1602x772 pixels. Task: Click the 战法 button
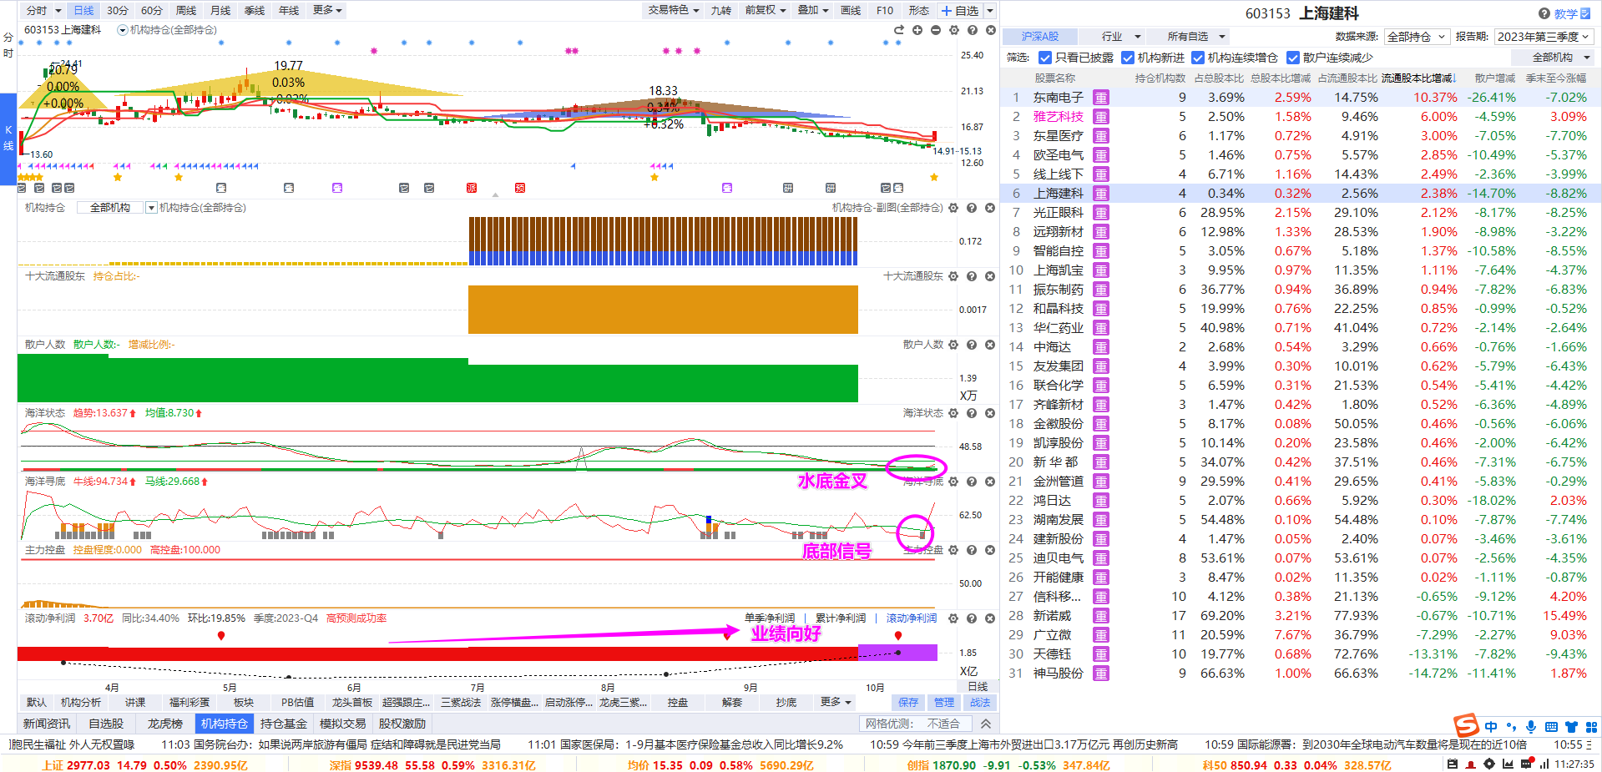pos(980,703)
